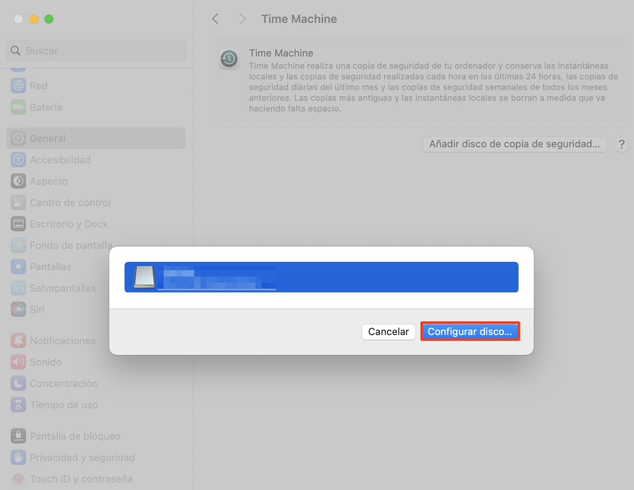Open Notificaciones bell icon
This screenshot has width=634, height=490.
click(x=18, y=341)
